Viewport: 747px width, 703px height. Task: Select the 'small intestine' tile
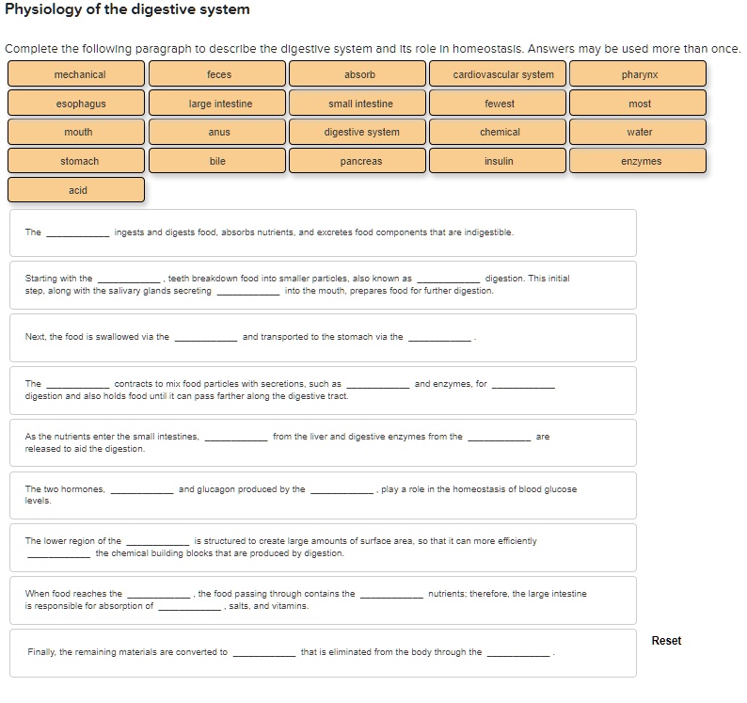[358, 104]
